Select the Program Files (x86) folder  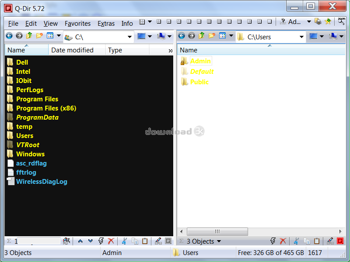coord(46,108)
